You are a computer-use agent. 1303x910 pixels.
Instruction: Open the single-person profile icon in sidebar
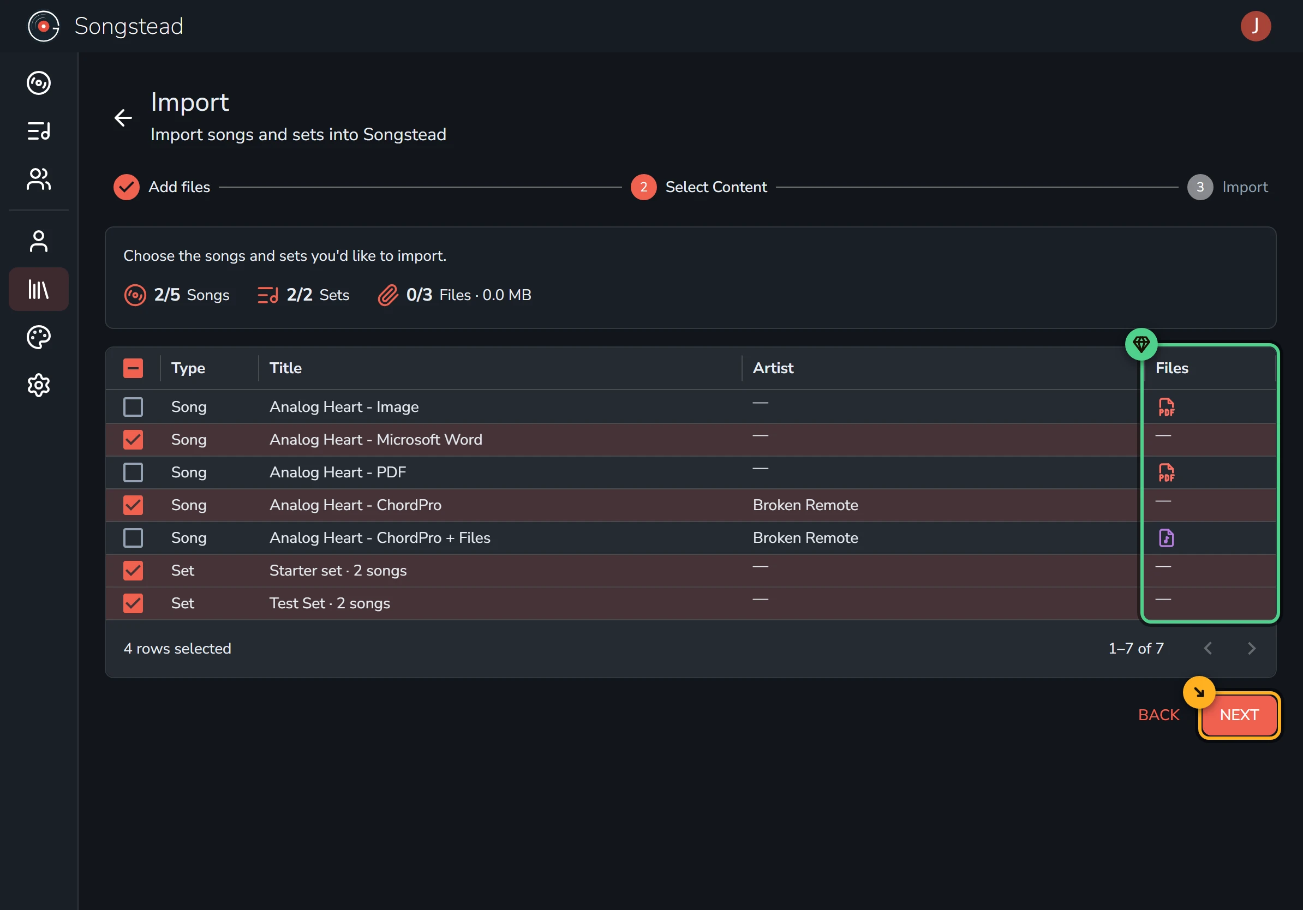tap(39, 241)
